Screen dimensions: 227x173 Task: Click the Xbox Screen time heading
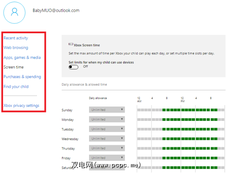coord(87,45)
